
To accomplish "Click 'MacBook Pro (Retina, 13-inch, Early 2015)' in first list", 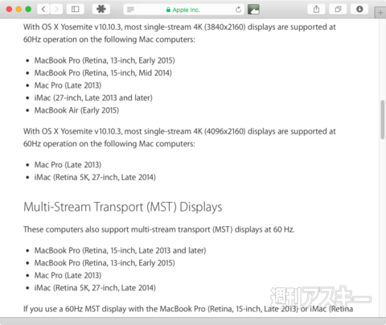I will [x=105, y=60].
